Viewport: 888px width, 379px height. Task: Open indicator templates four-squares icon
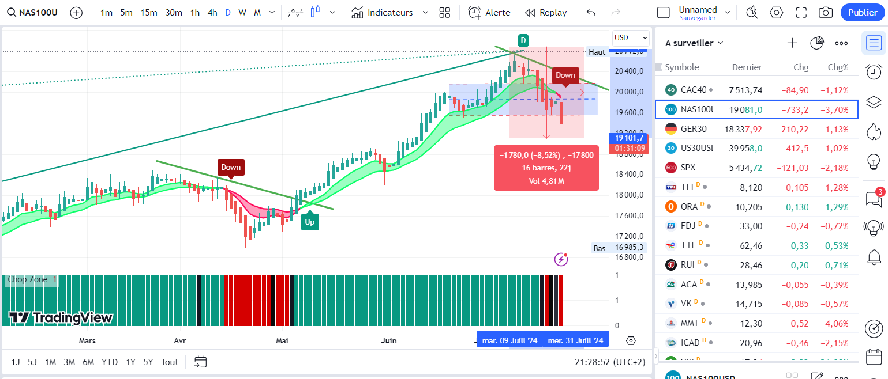click(x=444, y=13)
